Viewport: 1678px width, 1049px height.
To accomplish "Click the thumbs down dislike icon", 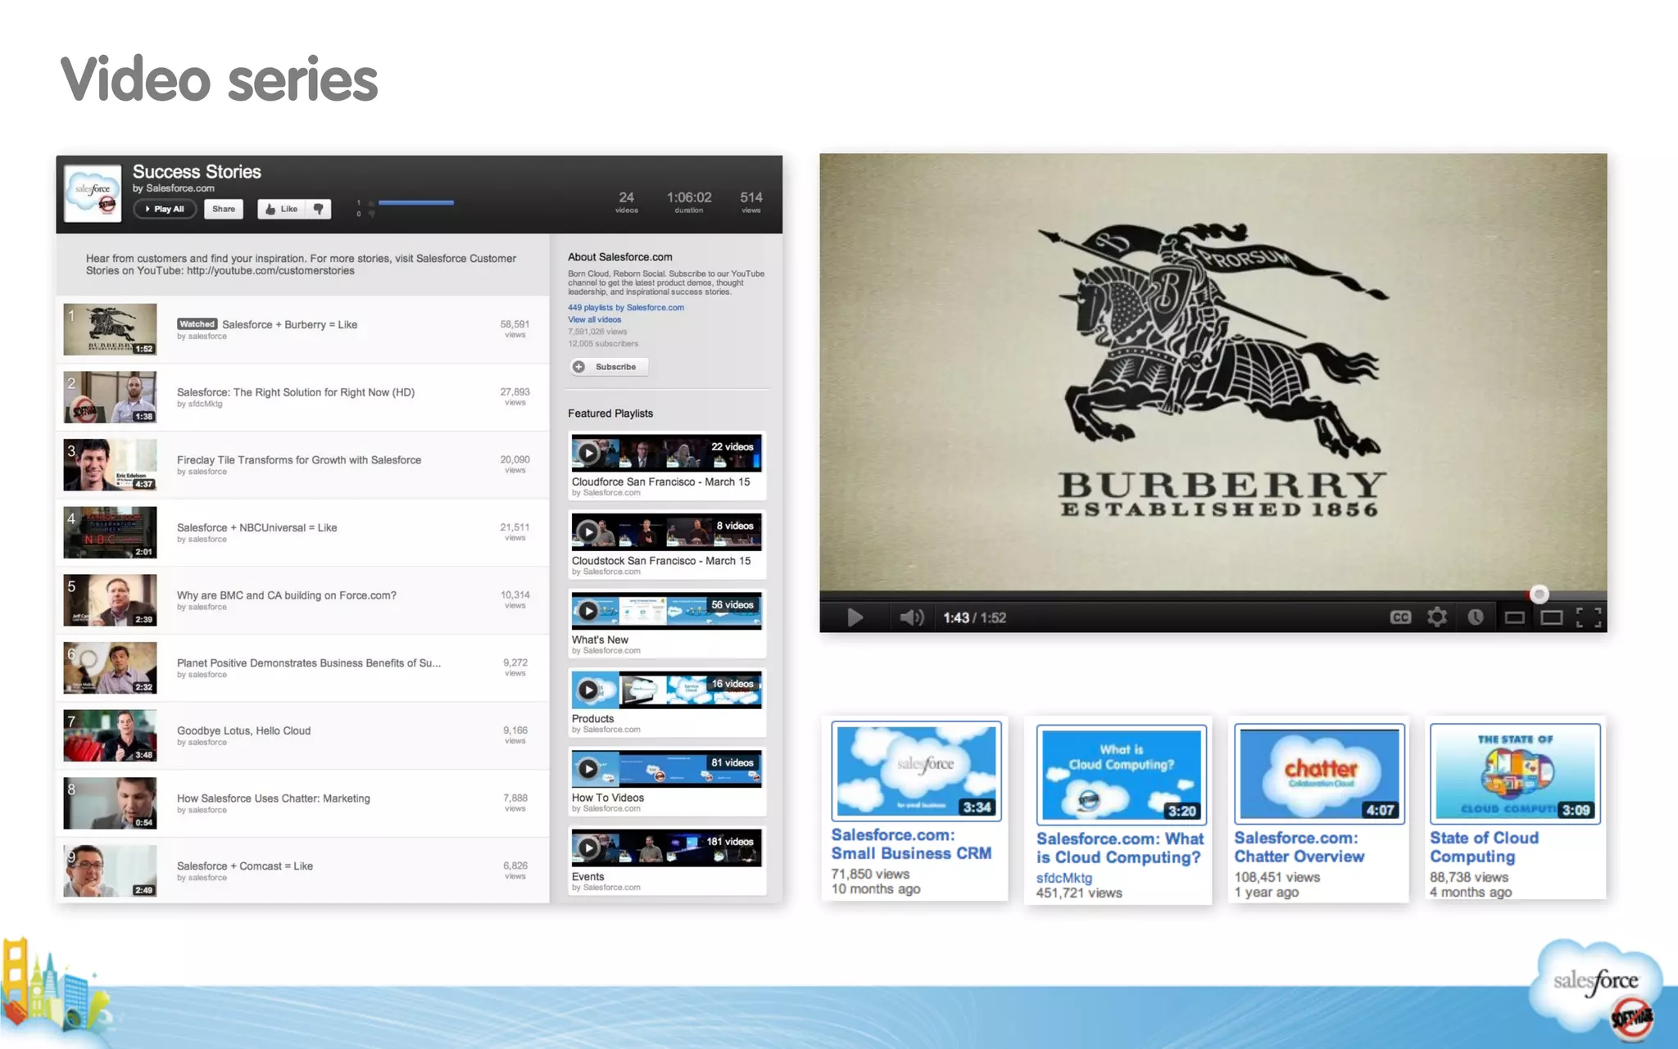I will pyautogui.click(x=320, y=209).
